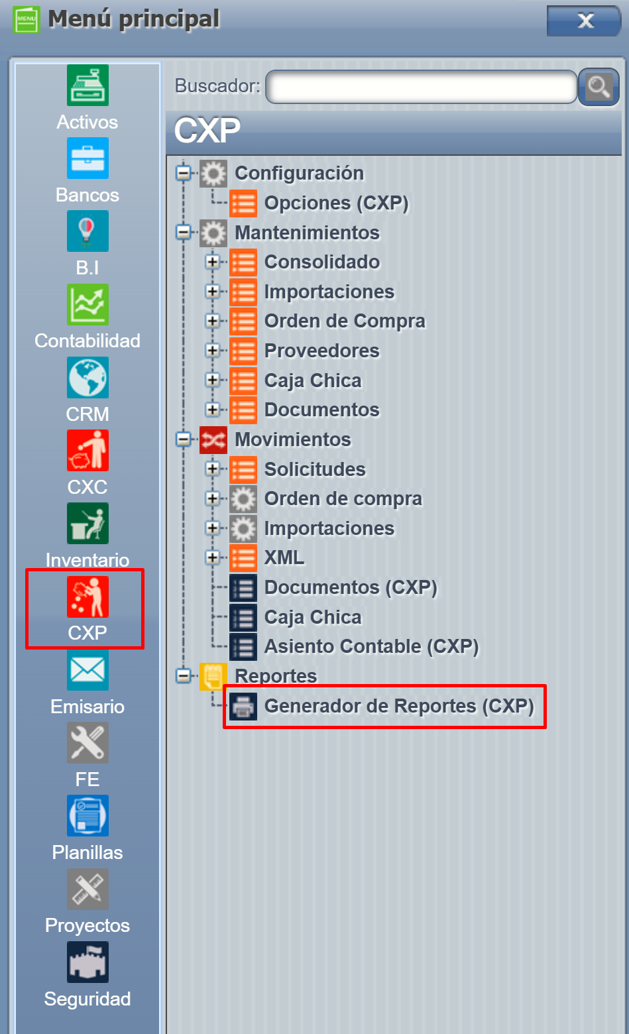This screenshot has height=1034, width=629.
Task: Focus the Buscador search field
Action: point(422,87)
